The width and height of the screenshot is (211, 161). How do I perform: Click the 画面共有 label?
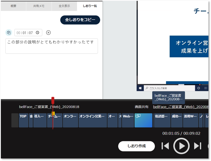141,107
